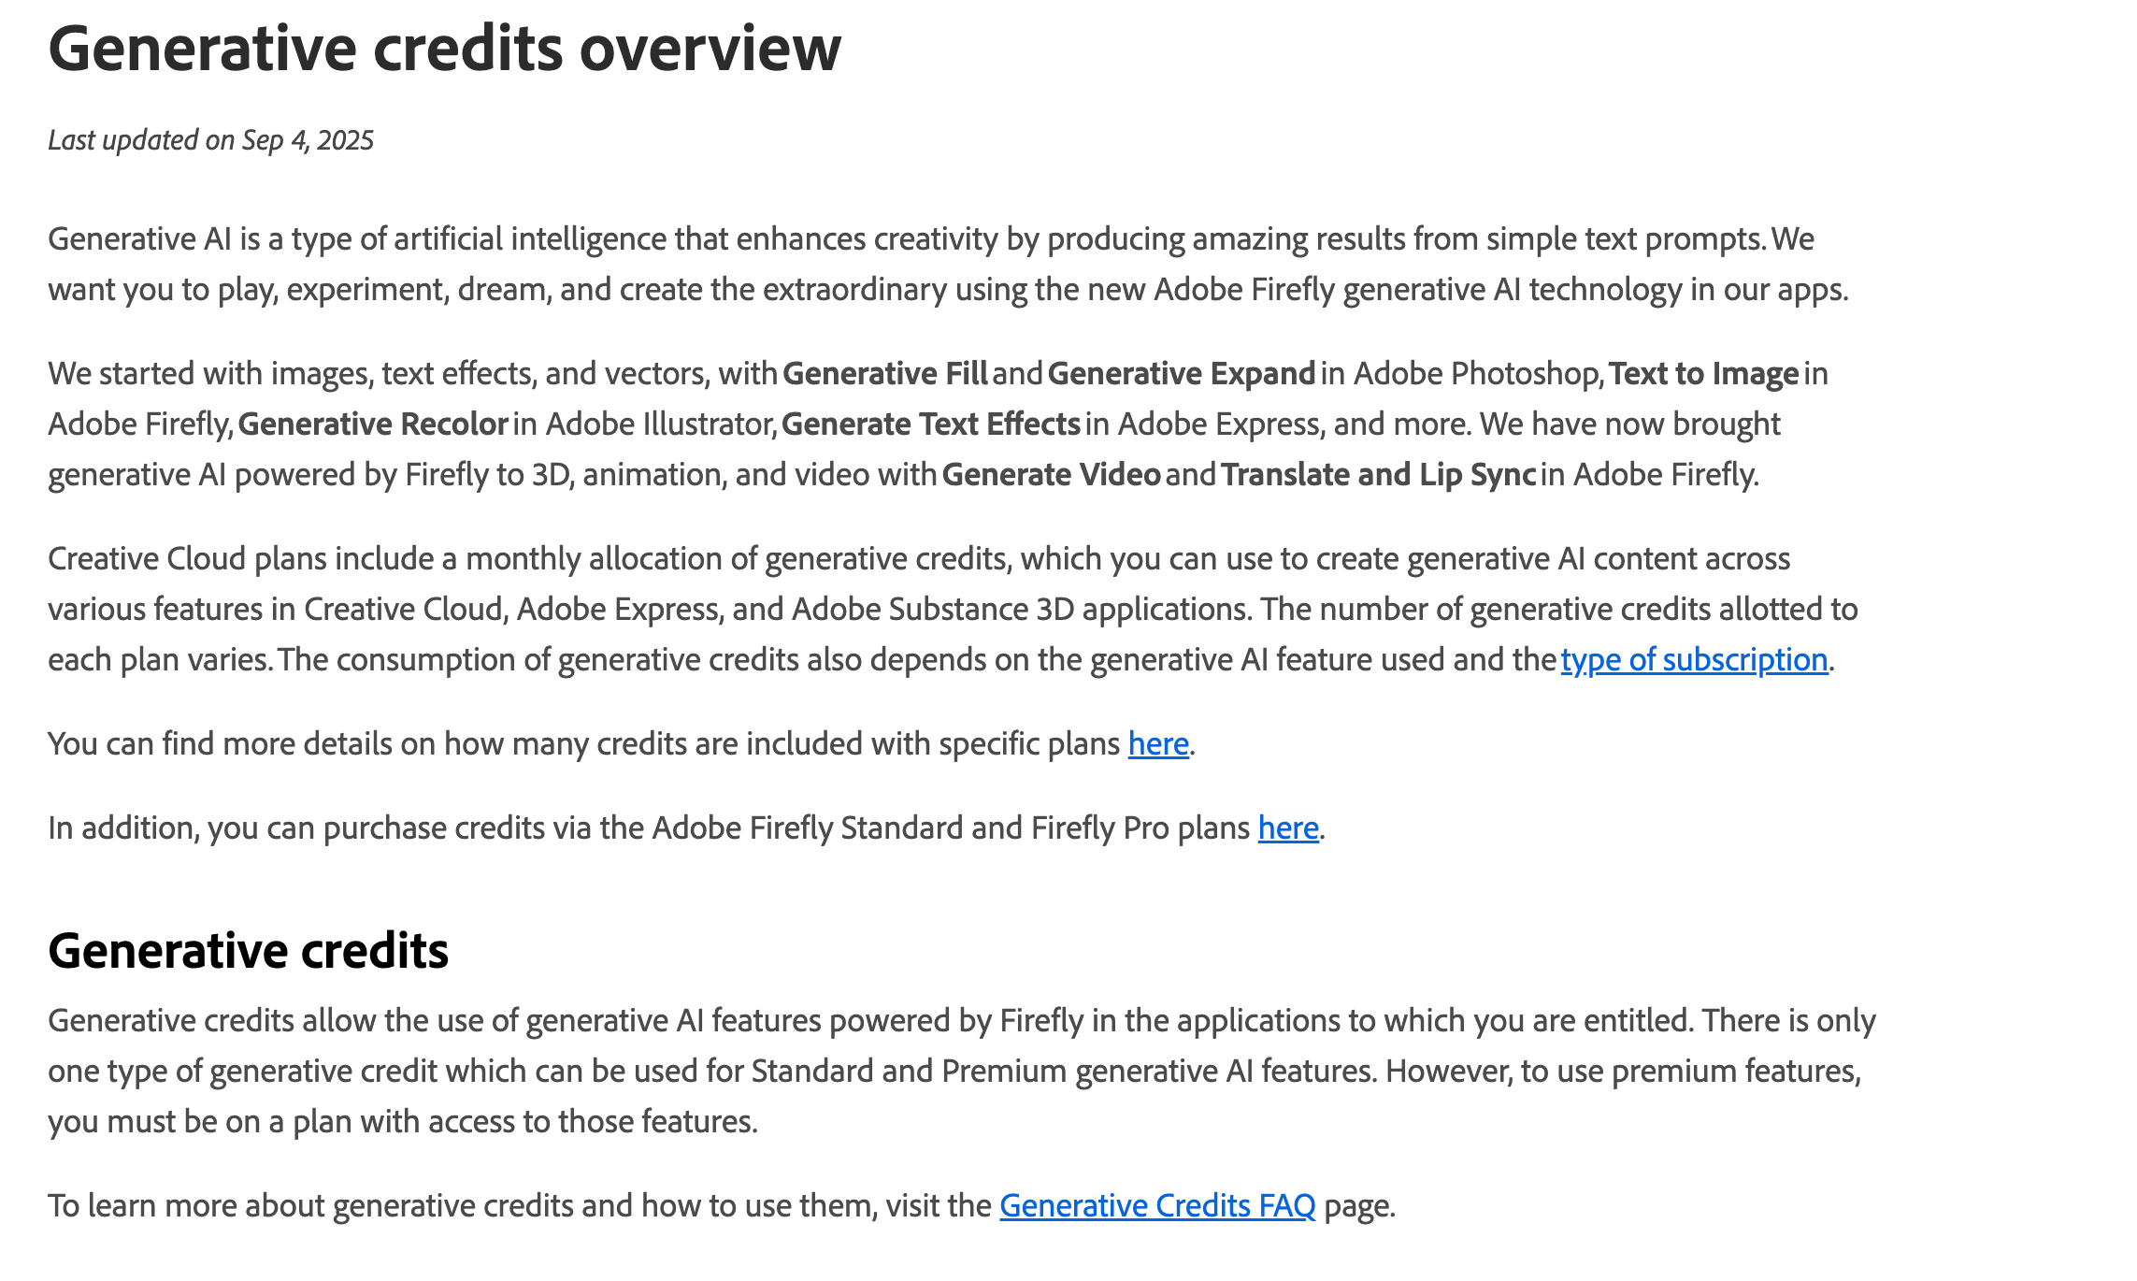Viewport: 2137px width, 1281px height.
Task: Click the paragraph starting "Creative Cloud plans include"
Action: [935, 610]
